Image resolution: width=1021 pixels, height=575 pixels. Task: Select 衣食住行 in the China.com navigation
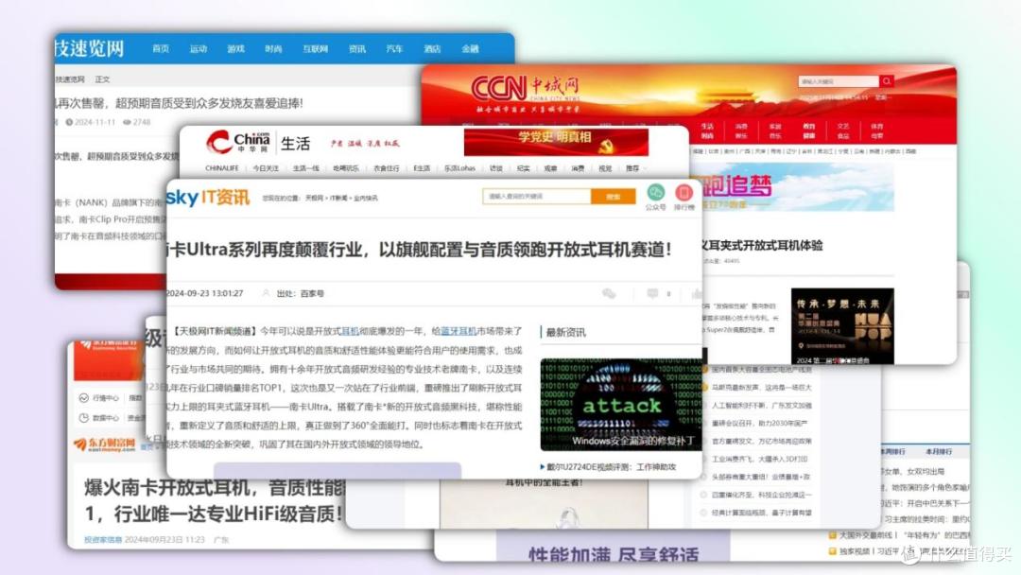click(x=386, y=168)
